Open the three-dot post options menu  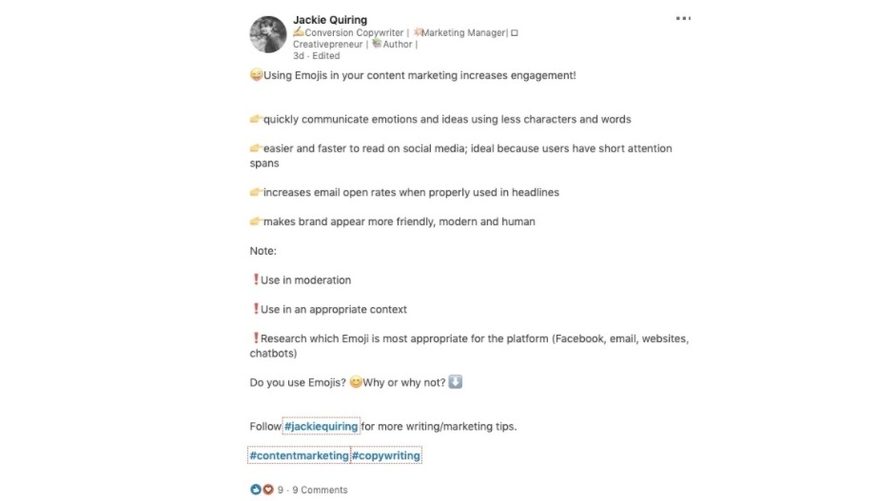[683, 19]
